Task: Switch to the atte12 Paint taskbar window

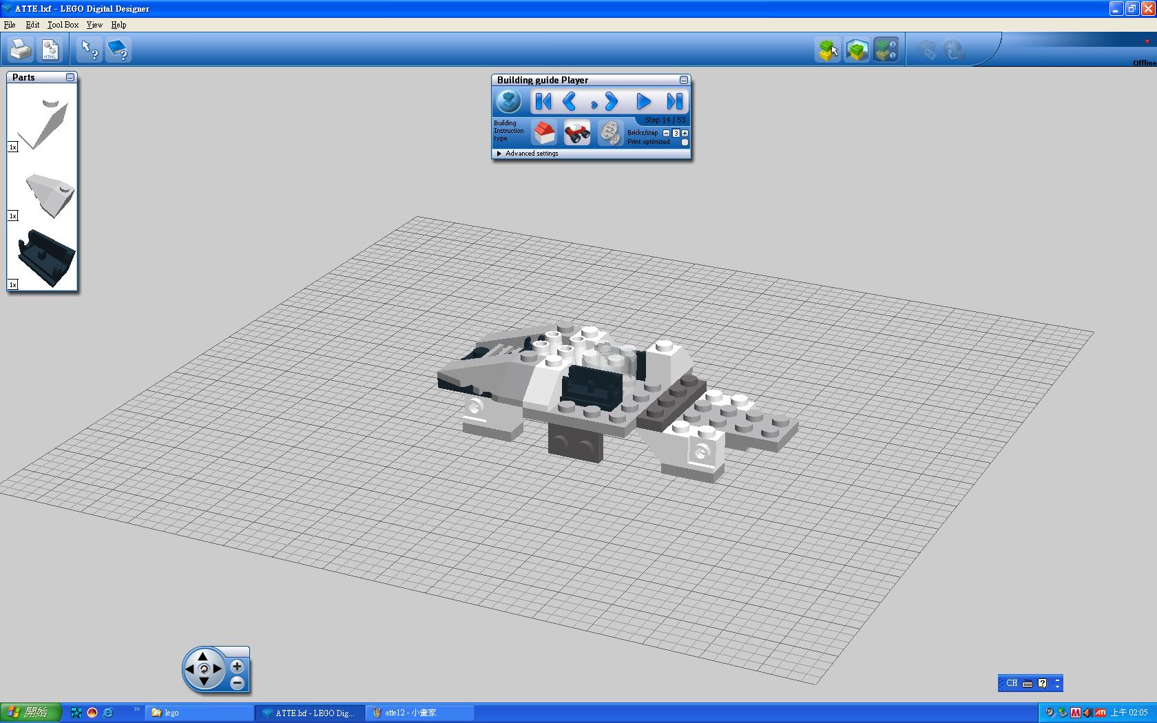Action: click(x=419, y=713)
